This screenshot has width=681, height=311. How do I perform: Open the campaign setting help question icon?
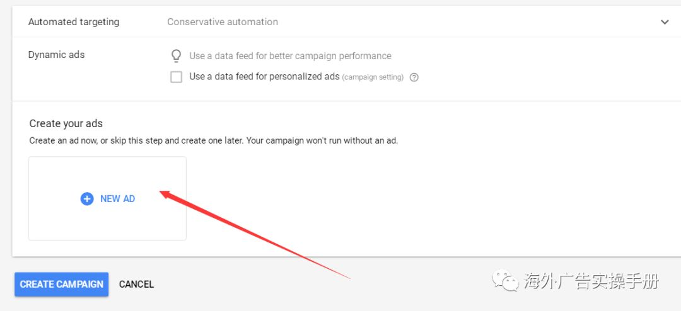(414, 77)
